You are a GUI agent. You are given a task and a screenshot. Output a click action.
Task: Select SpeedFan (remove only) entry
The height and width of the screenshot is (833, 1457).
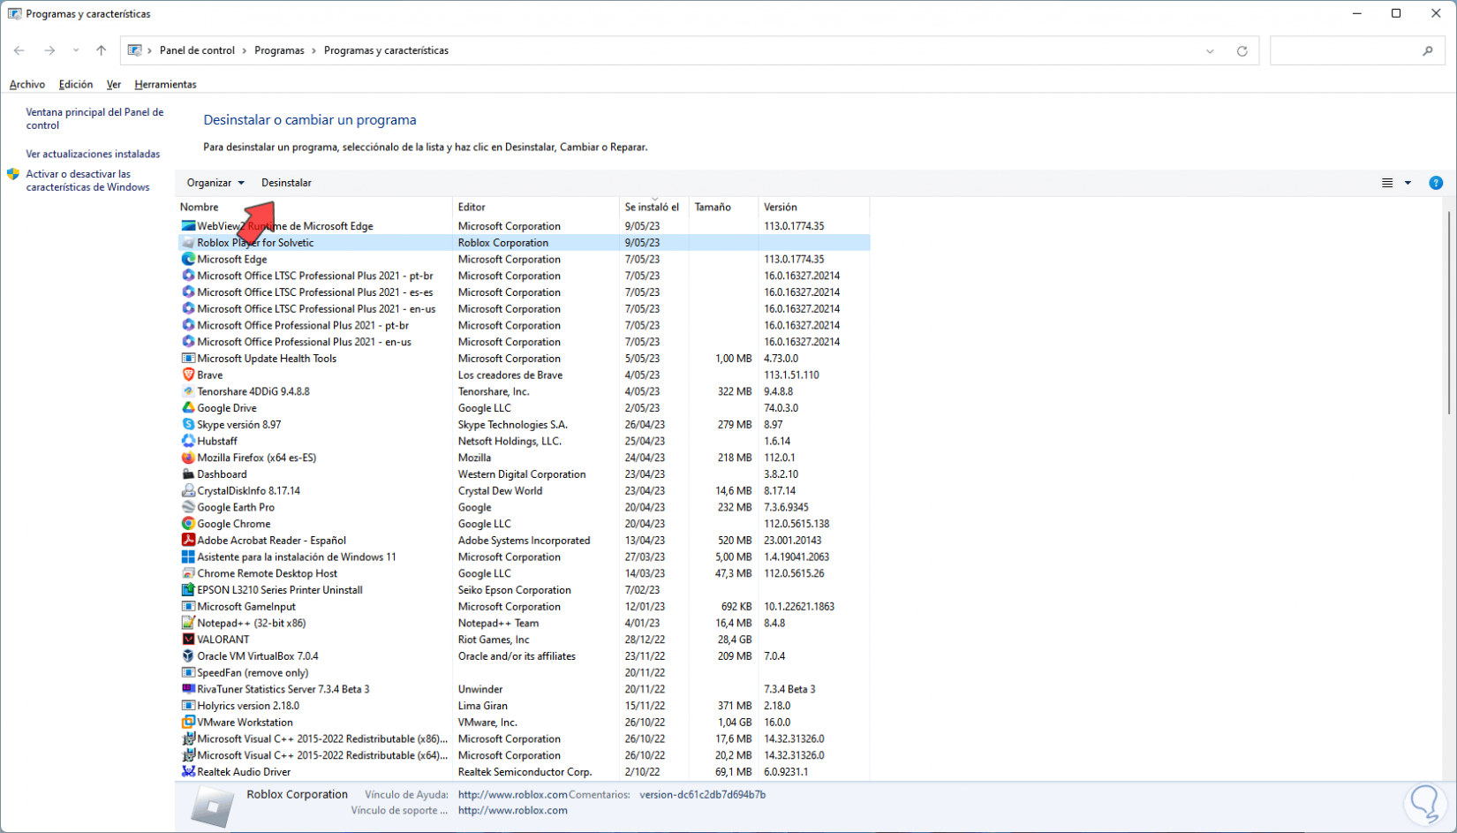coord(524,673)
